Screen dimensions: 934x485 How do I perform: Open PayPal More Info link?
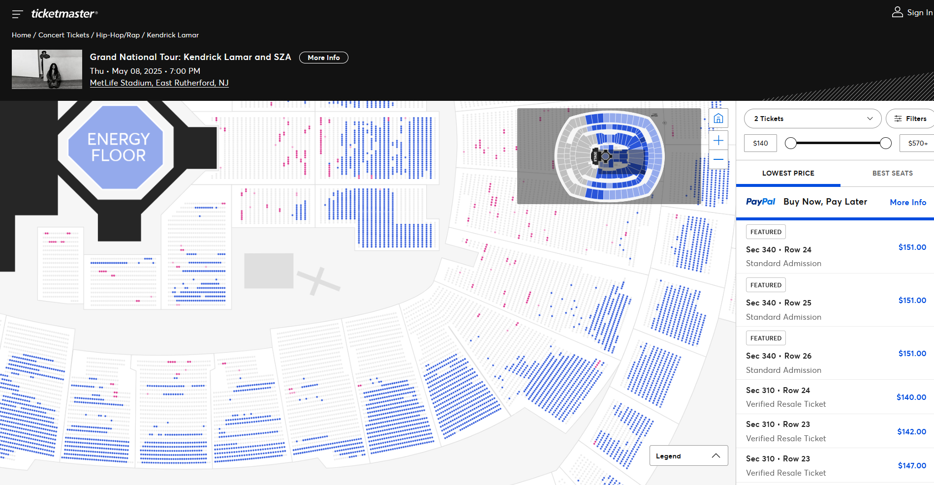(908, 202)
